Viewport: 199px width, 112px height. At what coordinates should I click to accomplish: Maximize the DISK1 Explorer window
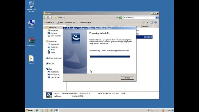(155, 13)
